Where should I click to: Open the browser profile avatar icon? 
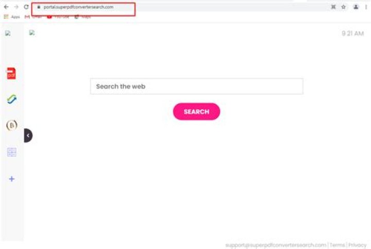coord(356,7)
